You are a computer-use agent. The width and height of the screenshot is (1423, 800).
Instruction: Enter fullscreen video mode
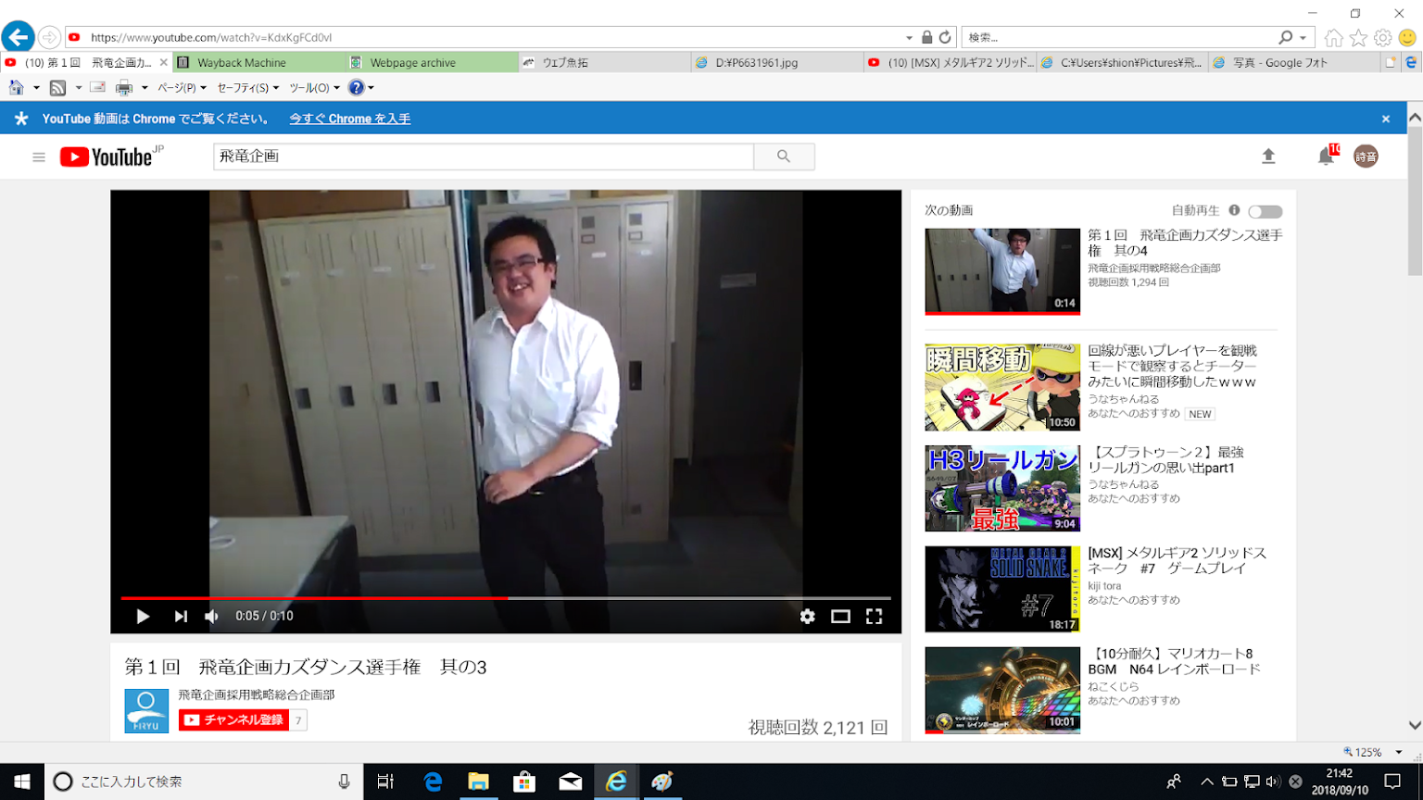pos(874,617)
